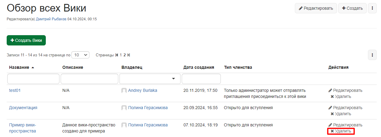Click the Создать button in page header

[x=352, y=8]
